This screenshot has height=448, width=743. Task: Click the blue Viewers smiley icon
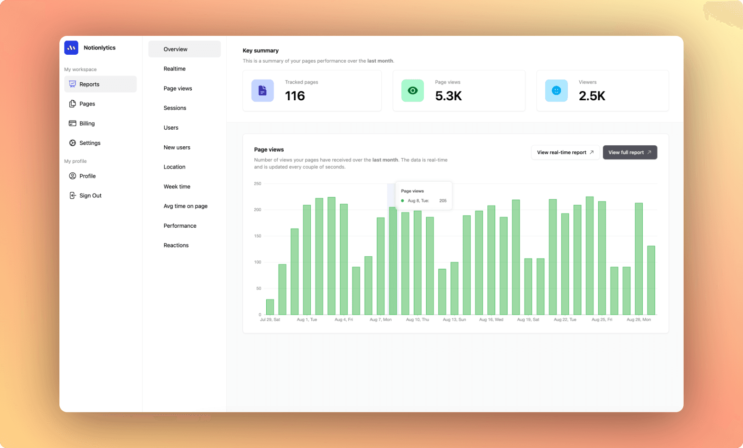(x=556, y=91)
